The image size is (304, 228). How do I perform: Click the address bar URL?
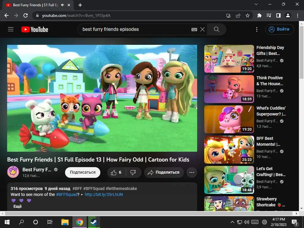pos(76,15)
